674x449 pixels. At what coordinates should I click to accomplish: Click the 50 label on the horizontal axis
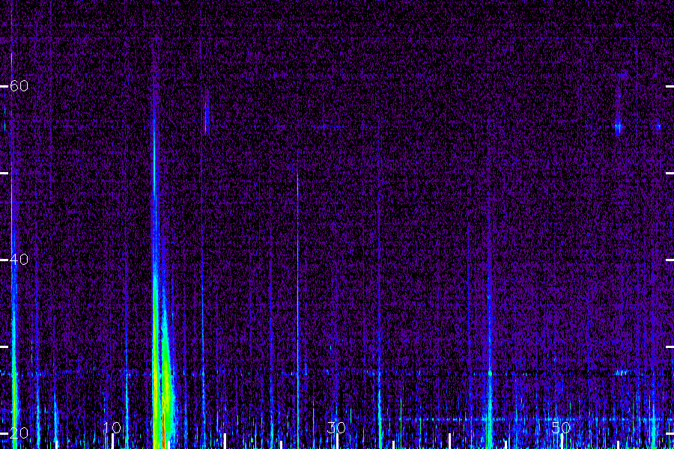pos(561,427)
